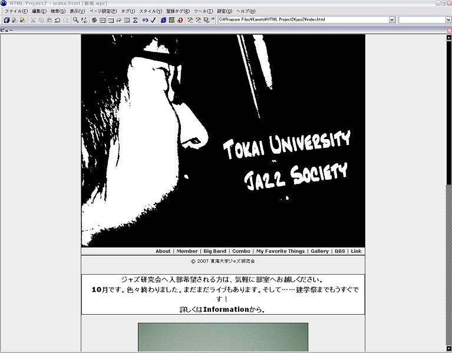Click the round globe-like toolbar icon

[x=94, y=20]
